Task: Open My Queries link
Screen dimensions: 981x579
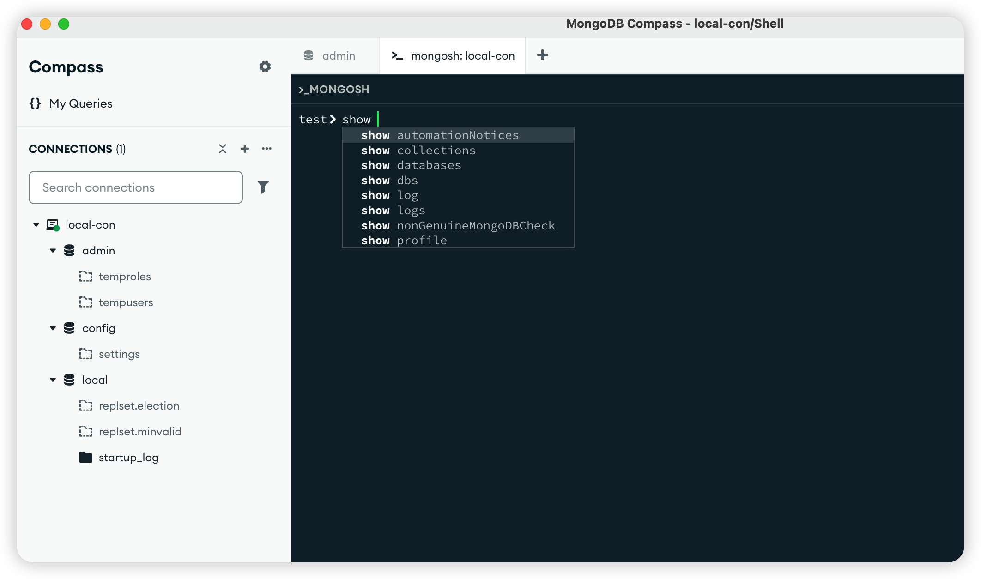Action: pyautogui.click(x=81, y=103)
